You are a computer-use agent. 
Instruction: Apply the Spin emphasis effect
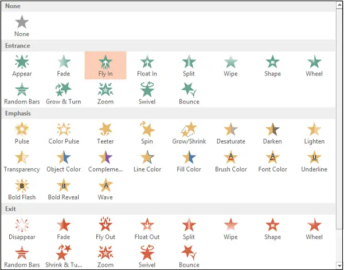147,133
